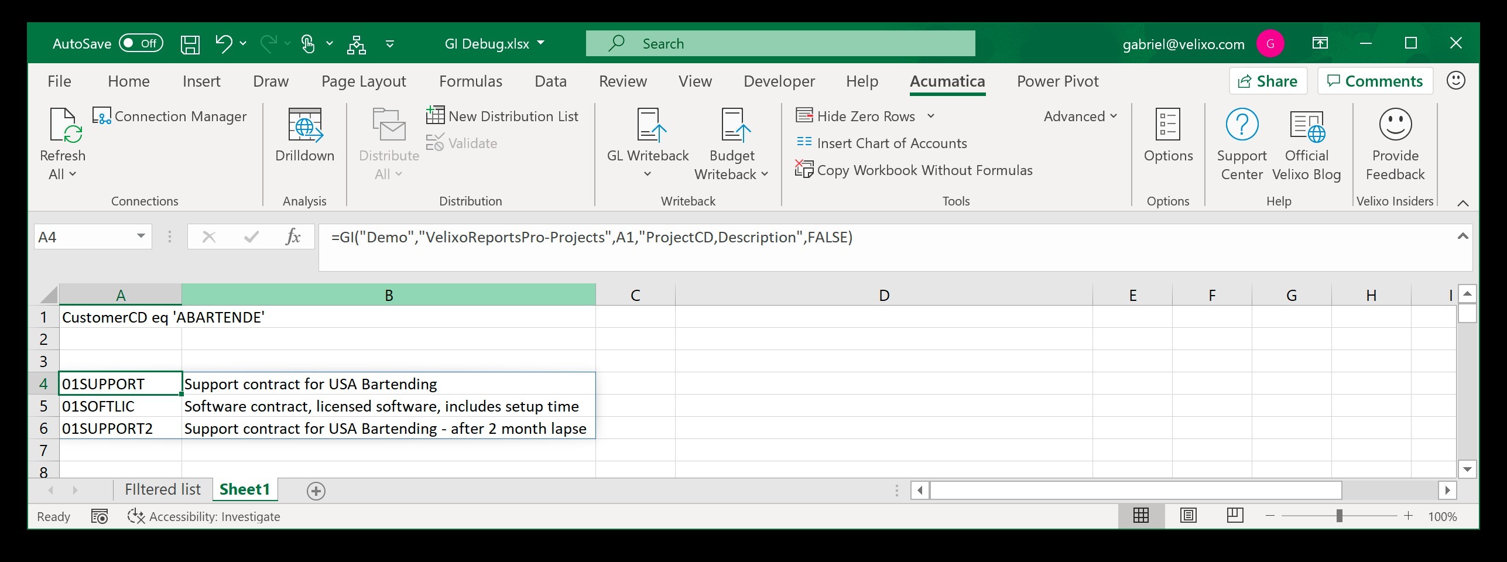The image size is (1507, 562).
Task: Collapse the ribbon
Action: [x=1463, y=203]
